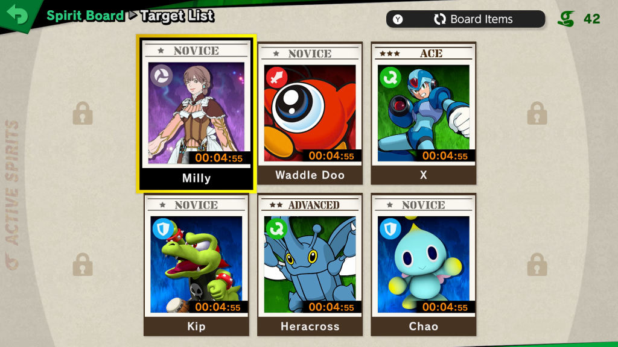Viewport: 618px width, 347px height.
Task: Select the ACE rank X poster
Action: pyautogui.click(x=423, y=113)
